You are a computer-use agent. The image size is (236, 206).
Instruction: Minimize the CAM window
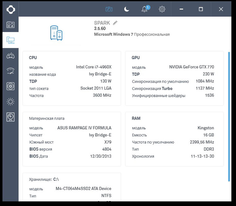(181, 9)
